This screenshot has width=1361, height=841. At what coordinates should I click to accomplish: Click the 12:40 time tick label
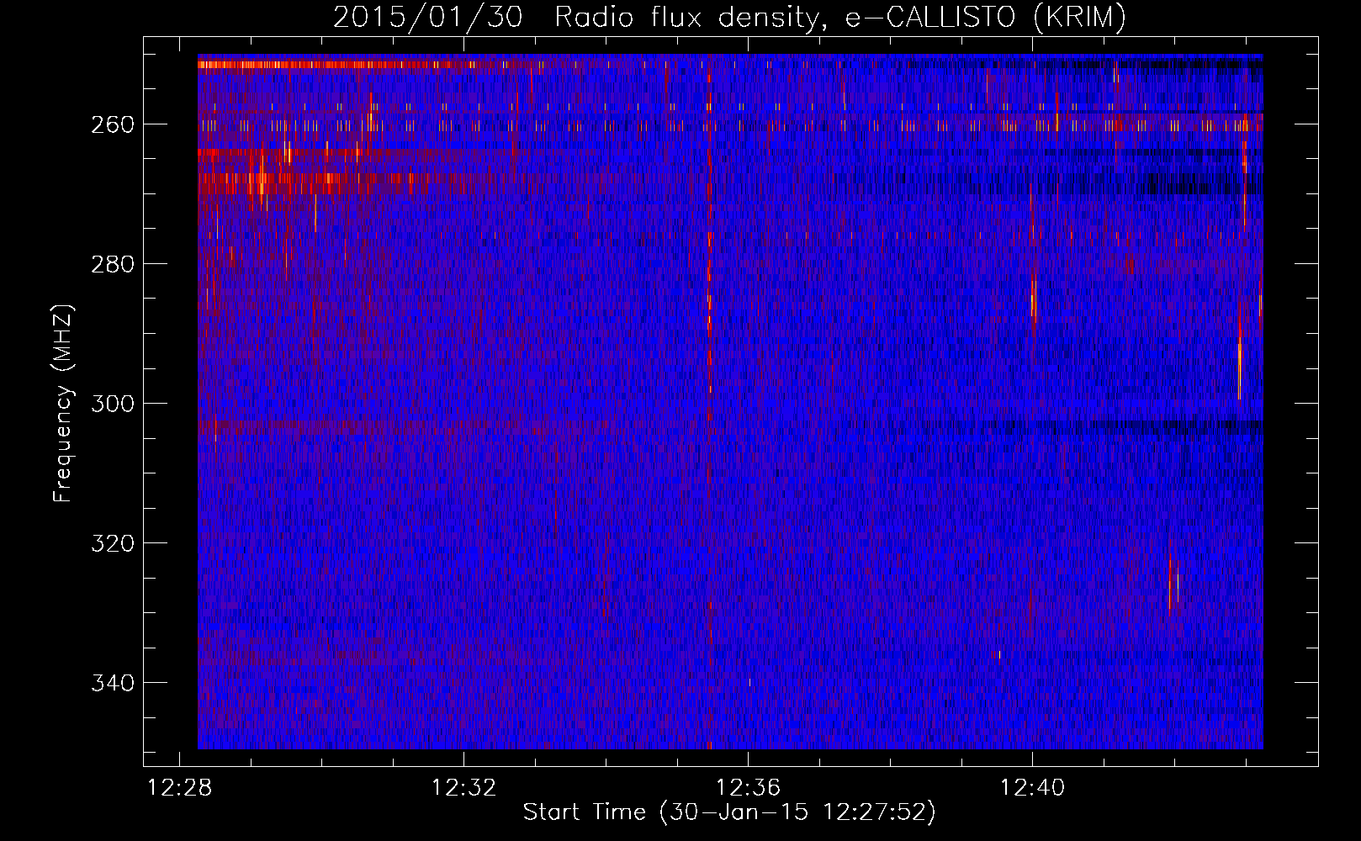tap(1032, 788)
